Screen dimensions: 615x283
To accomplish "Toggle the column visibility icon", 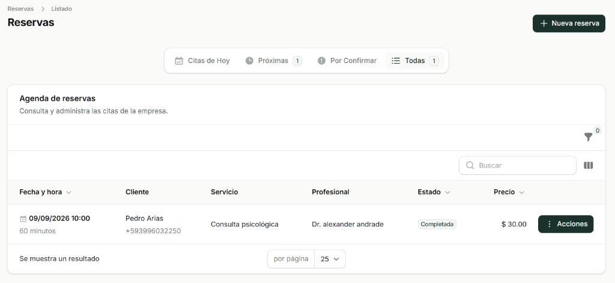I will pyautogui.click(x=588, y=166).
